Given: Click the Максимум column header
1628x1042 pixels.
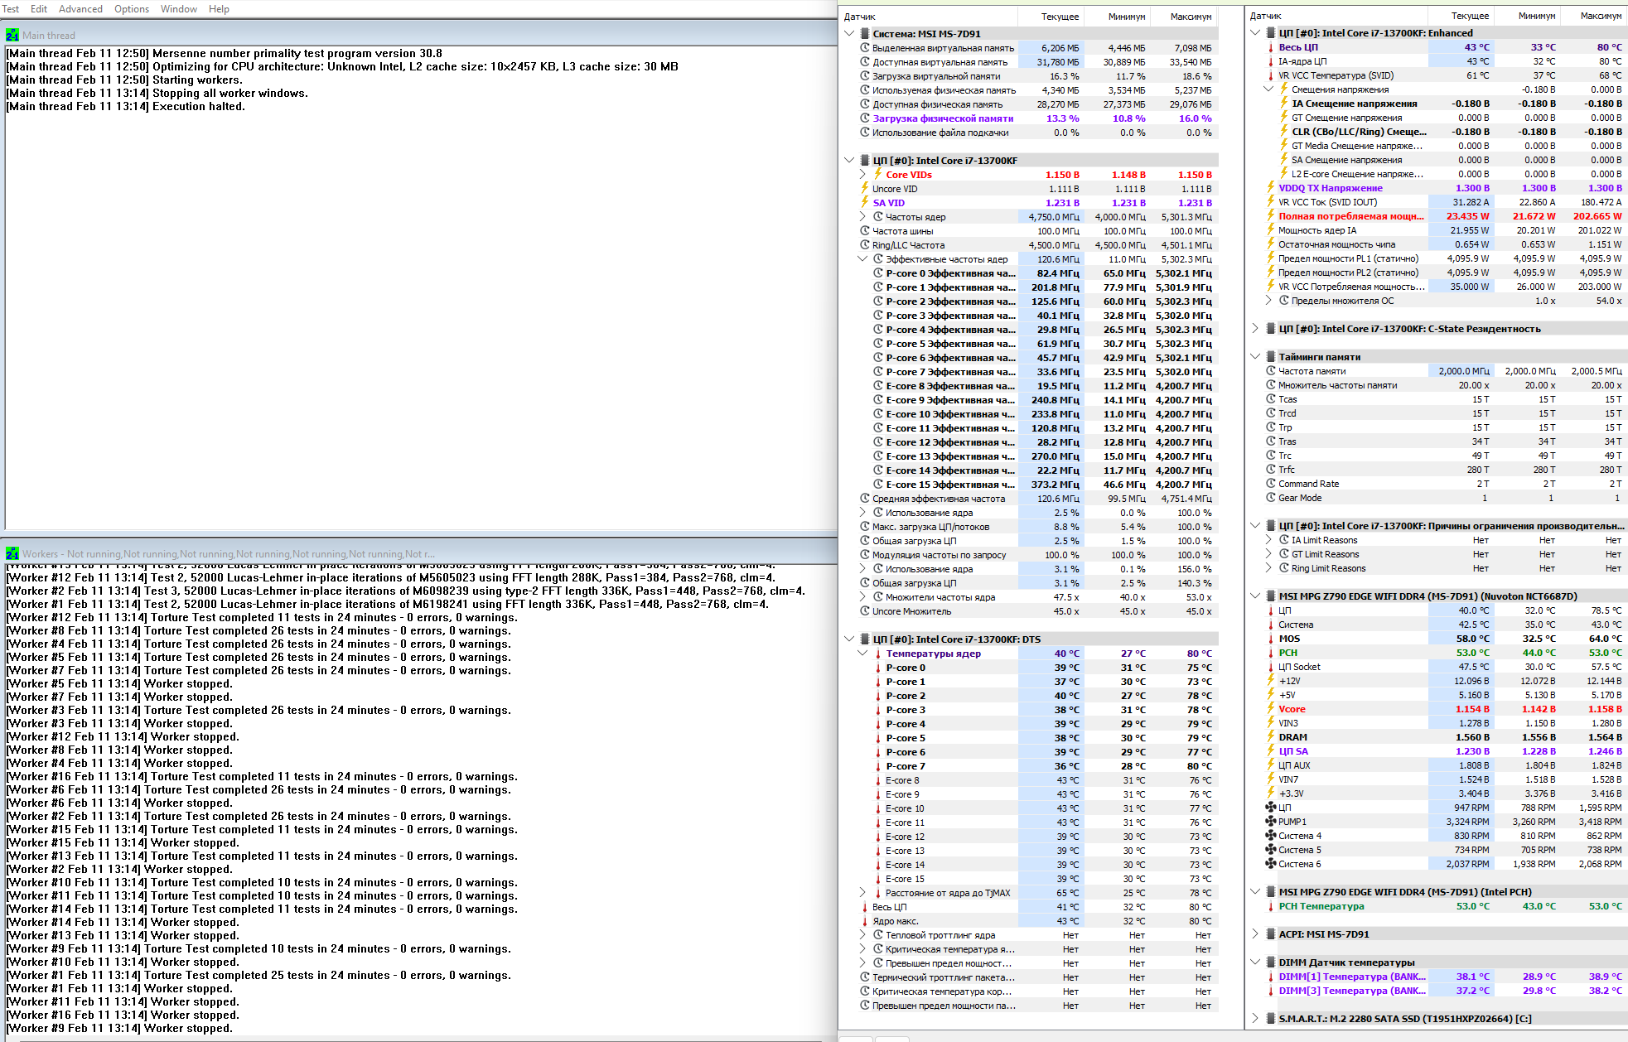Looking at the screenshot, I should [x=1191, y=17].
